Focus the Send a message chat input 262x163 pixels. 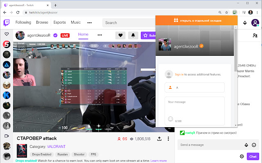(x=210, y=145)
